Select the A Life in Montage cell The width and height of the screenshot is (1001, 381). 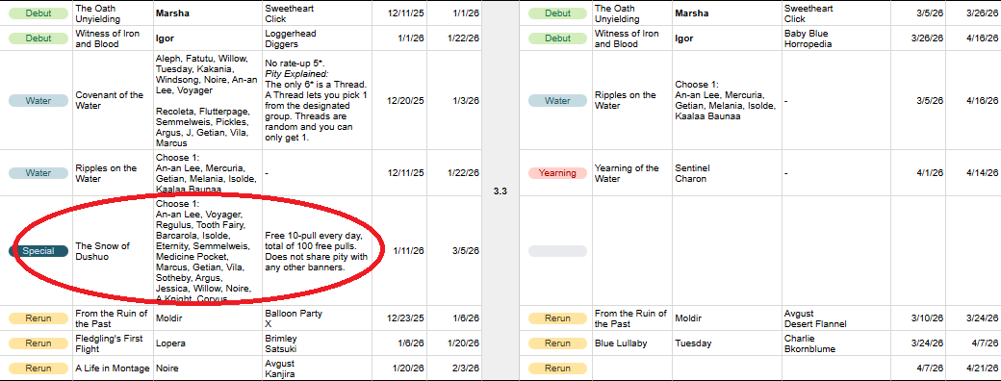tap(113, 368)
